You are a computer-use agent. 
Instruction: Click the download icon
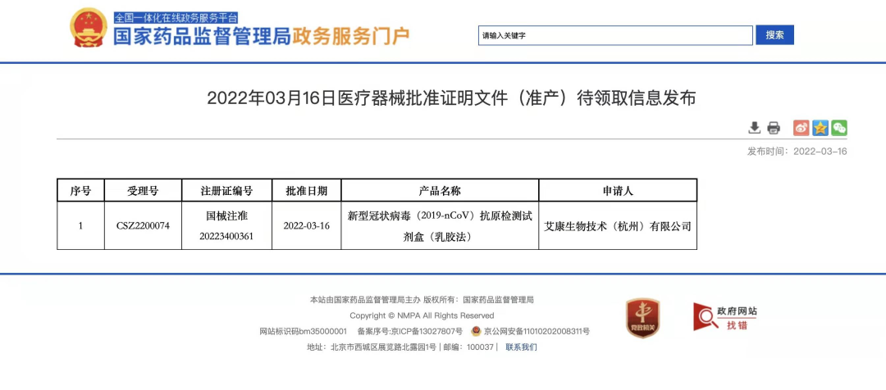click(x=755, y=128)
